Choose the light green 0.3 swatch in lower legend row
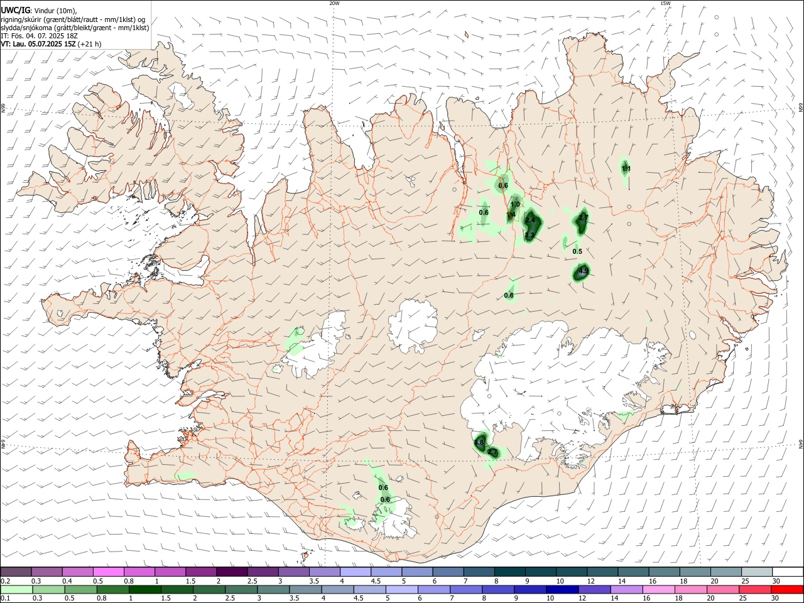This screenshot has width=804, height=603. click(x=48, y=589)
